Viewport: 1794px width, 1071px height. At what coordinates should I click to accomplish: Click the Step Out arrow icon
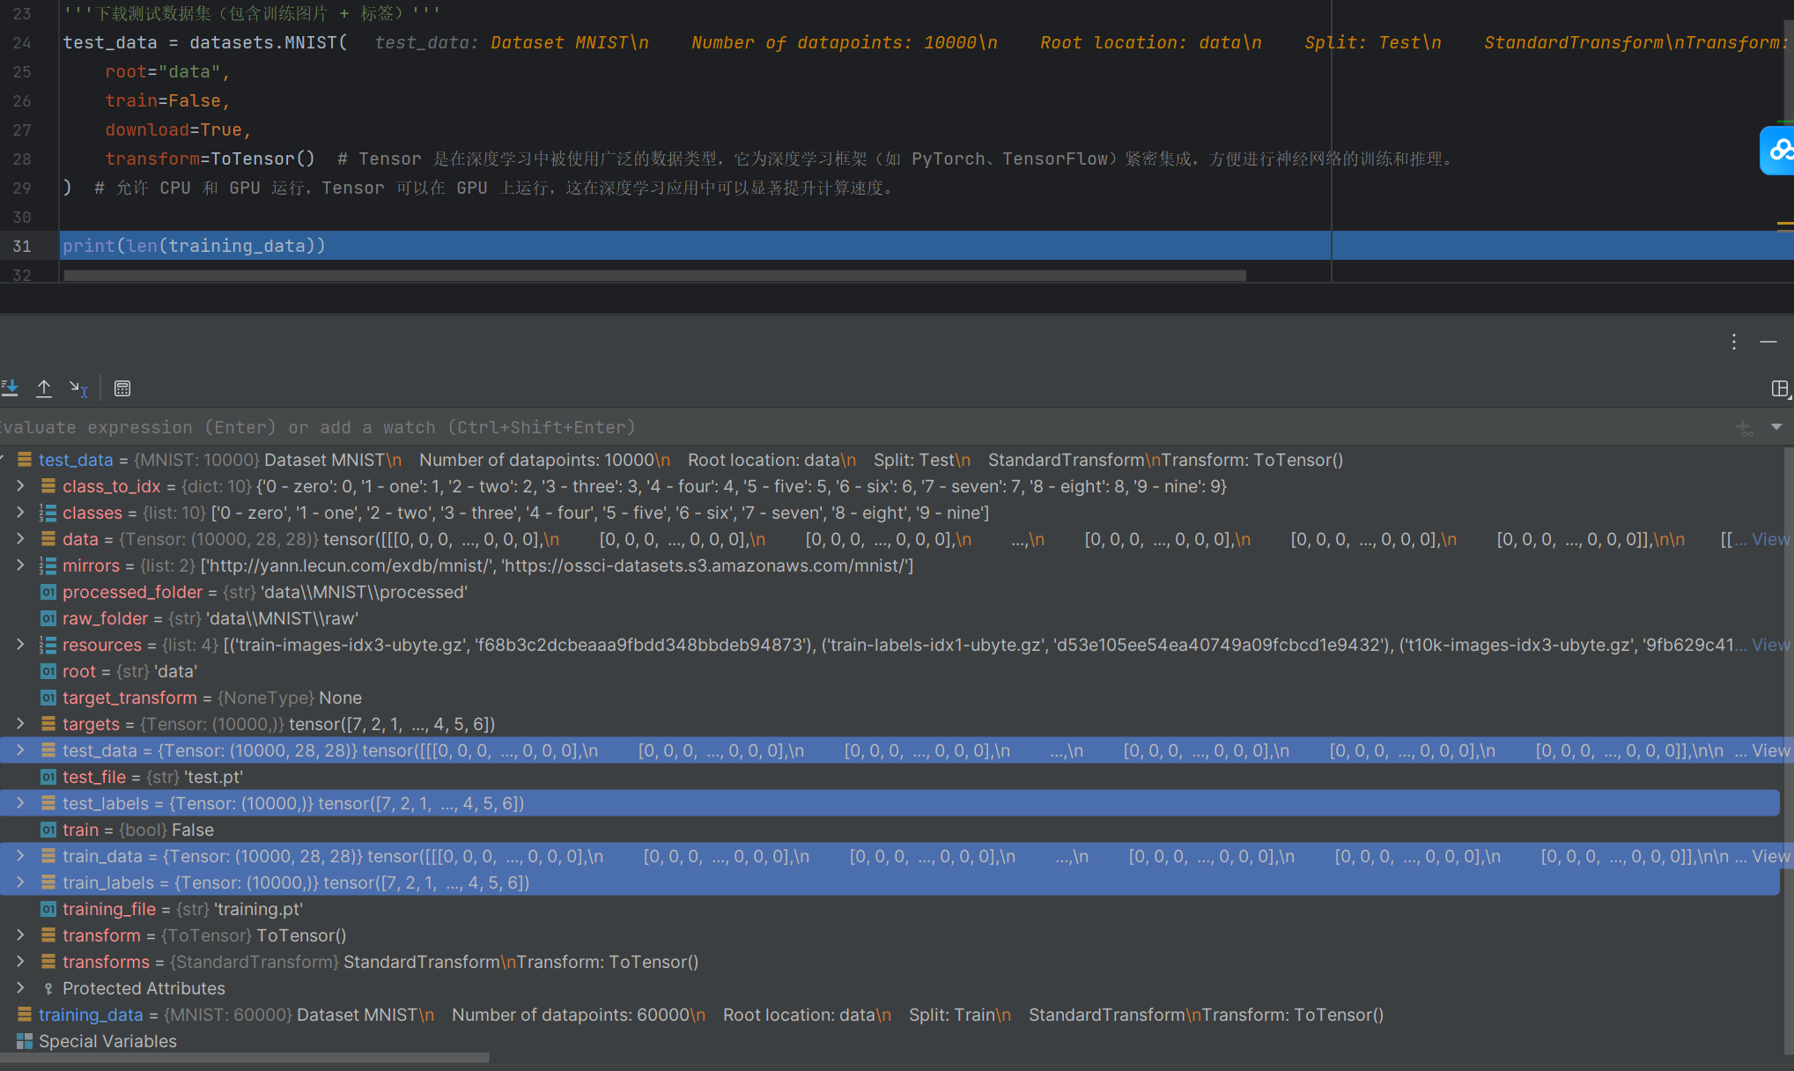pyautogui.click(x=44, y=388)
